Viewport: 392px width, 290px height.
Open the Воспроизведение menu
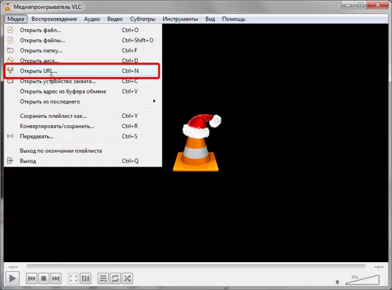(x=54, y=19)
